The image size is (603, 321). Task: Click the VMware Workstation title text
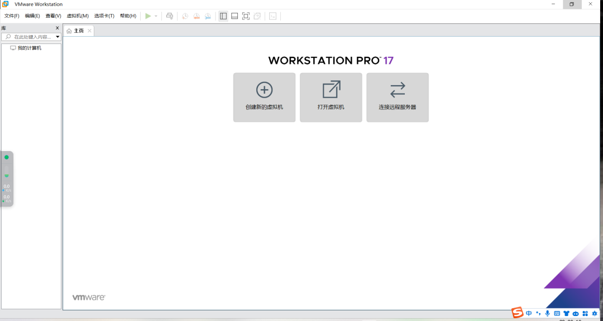39,4
